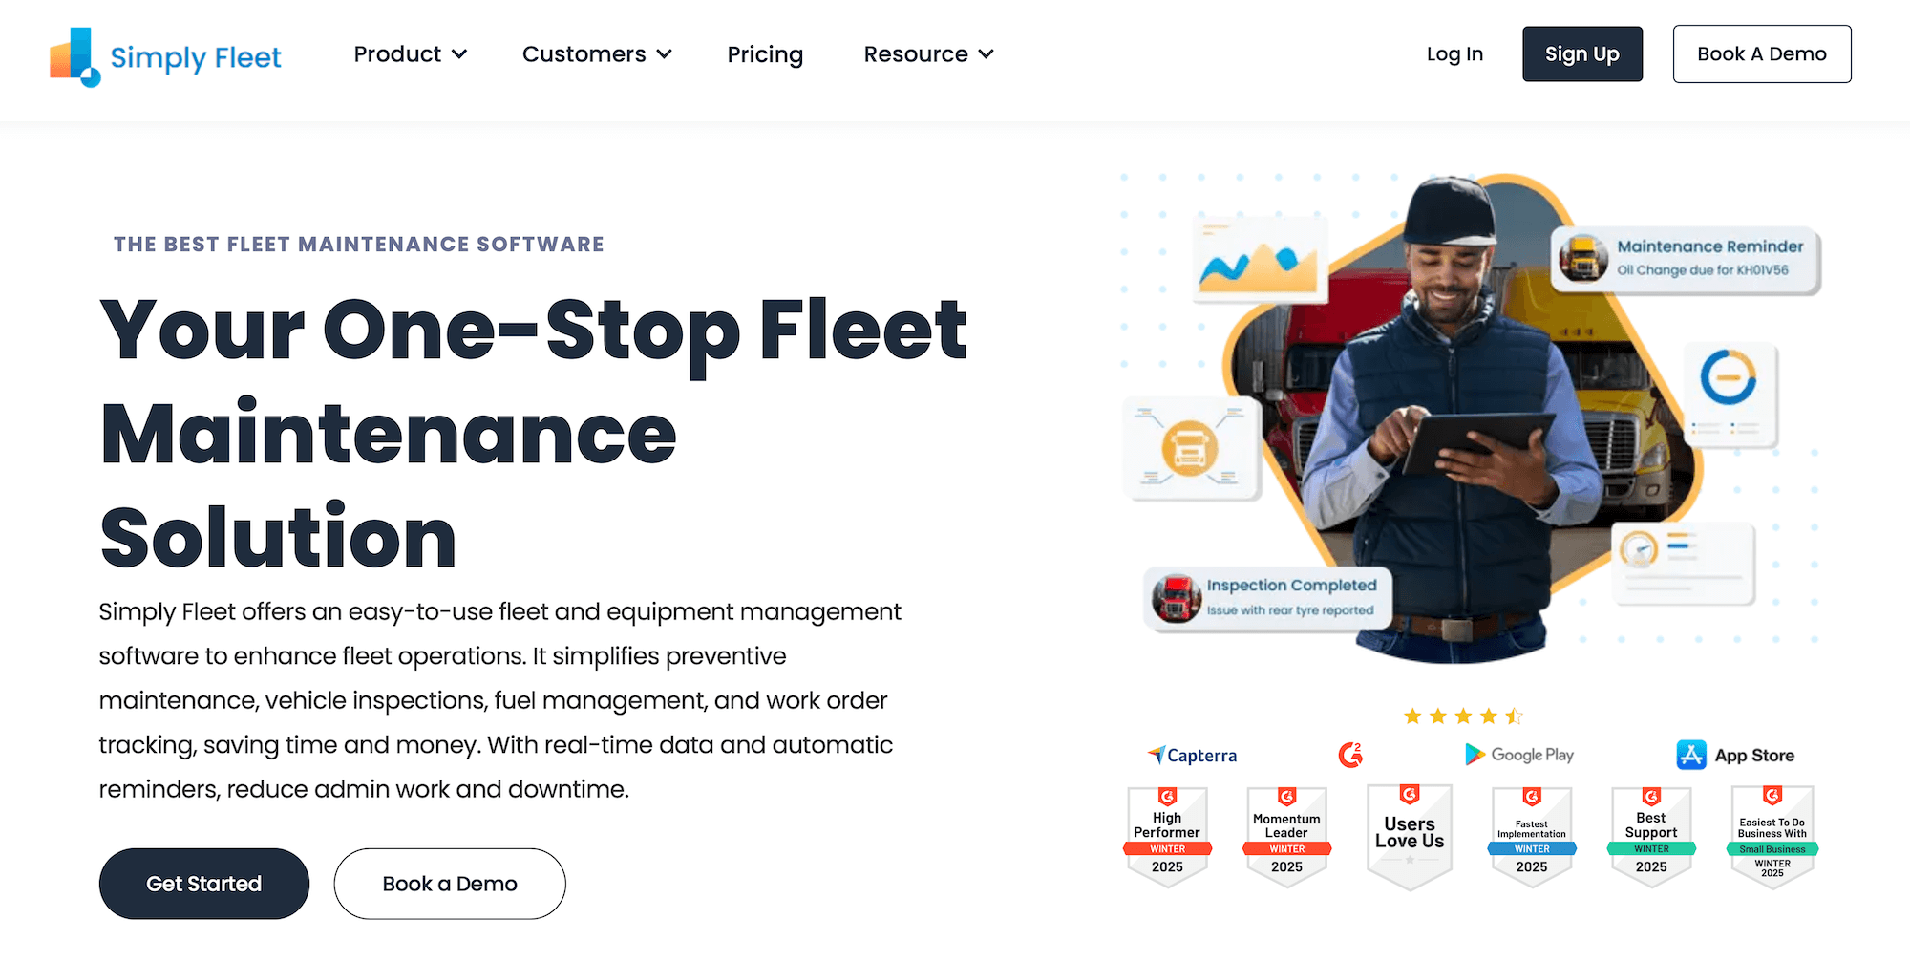
Task: Click the App Store logo
Action: click(1735, 755)
